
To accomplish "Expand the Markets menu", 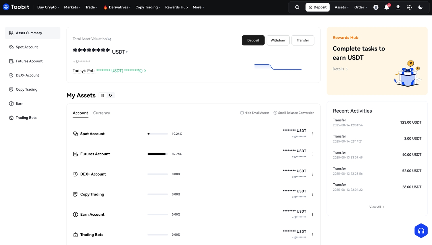I will click(x=72, y=7).
